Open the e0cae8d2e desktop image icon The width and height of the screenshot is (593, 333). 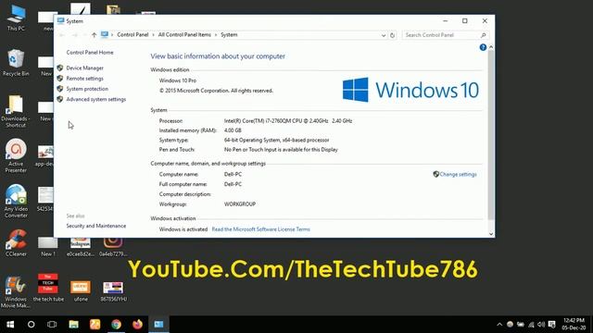click(81, 247)
